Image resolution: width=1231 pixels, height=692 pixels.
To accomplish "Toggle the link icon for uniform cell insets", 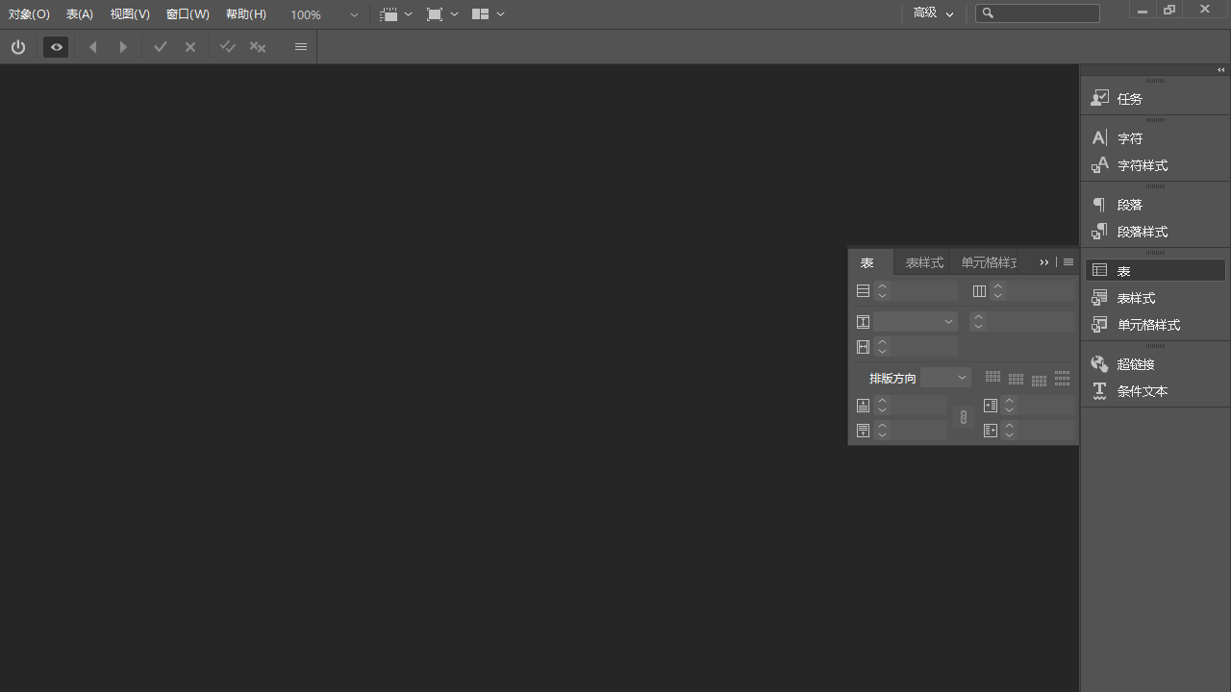I will [963, 417].
